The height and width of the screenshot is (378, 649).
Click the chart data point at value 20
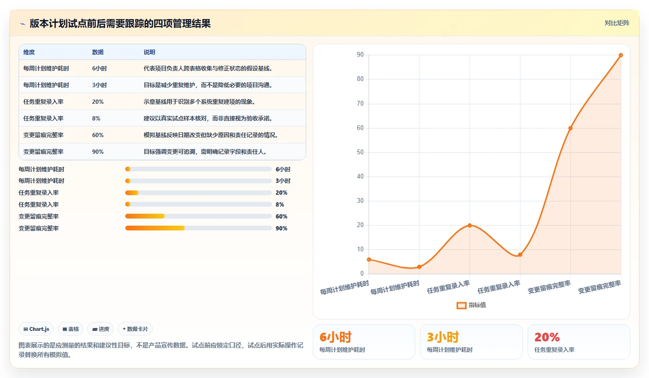click(x=469, y=225)
